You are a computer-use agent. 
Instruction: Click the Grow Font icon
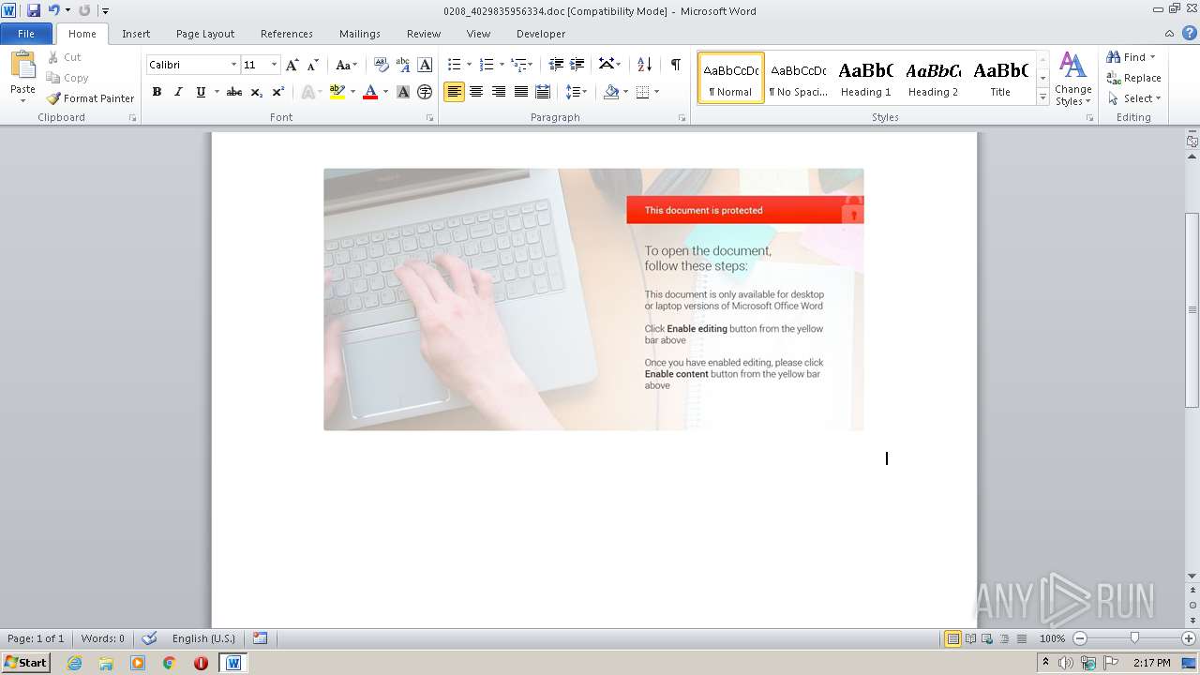coord(292,65)
